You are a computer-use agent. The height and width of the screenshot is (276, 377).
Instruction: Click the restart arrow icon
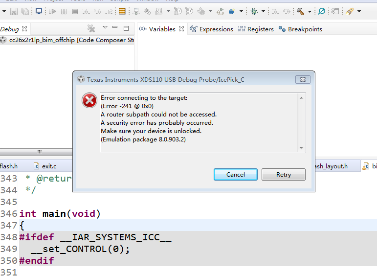[x=220, y=11]
